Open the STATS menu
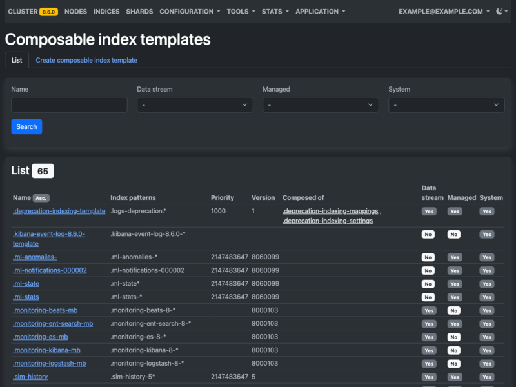The image size is (516, 387). tap(273, 11)
